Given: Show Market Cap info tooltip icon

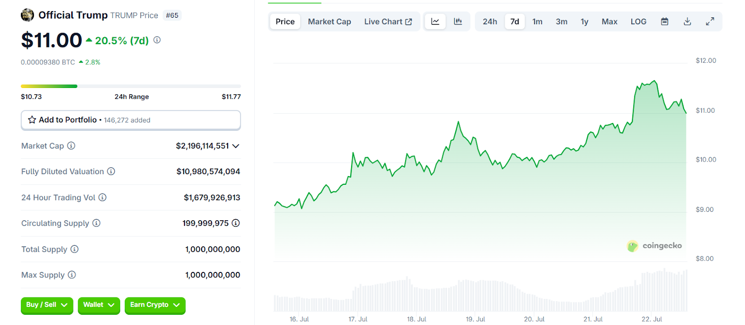Looking at the screenshot, I should coord(71,146).
